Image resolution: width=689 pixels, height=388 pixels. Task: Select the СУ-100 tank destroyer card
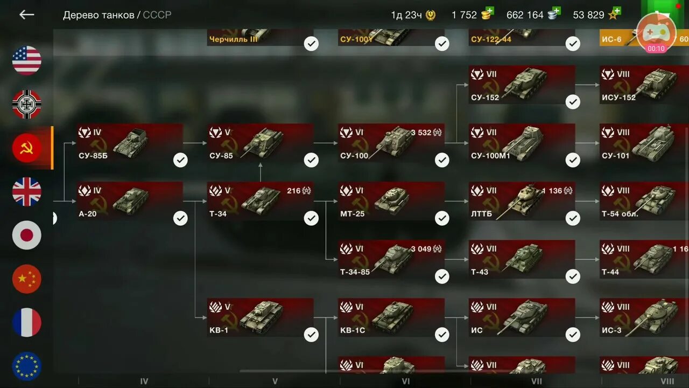pos(391,143)
